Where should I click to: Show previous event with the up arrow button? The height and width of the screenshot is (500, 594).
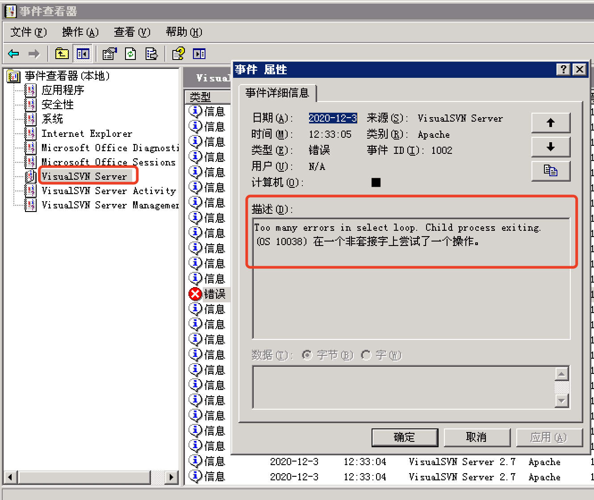tap(551, 123)
